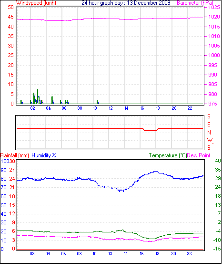222x269 pixels.
Task: Click the humidity line's lowest point
Action: pyautogui.click(x=123, y=191)
